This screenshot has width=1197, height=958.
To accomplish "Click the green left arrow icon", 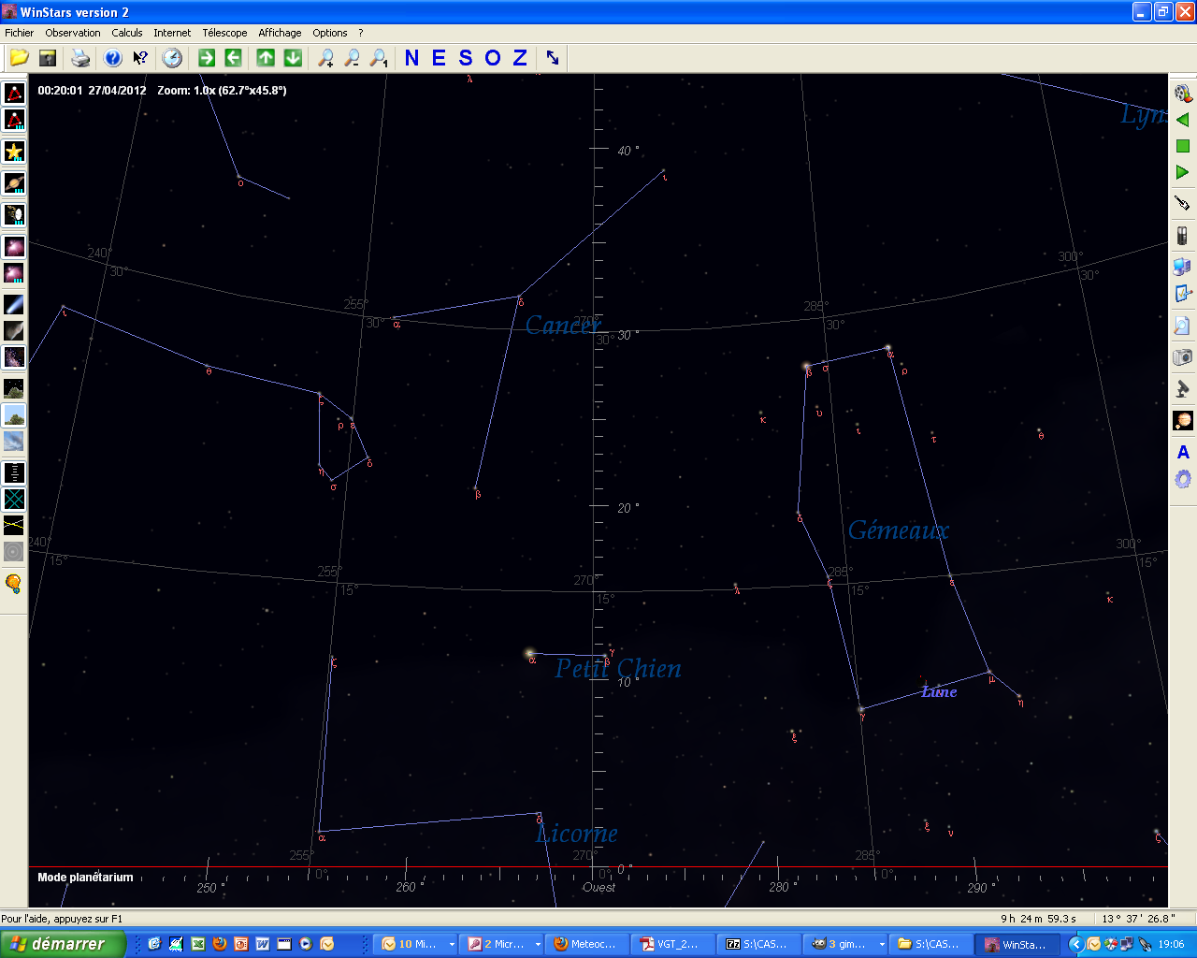I will pos(233,58).
